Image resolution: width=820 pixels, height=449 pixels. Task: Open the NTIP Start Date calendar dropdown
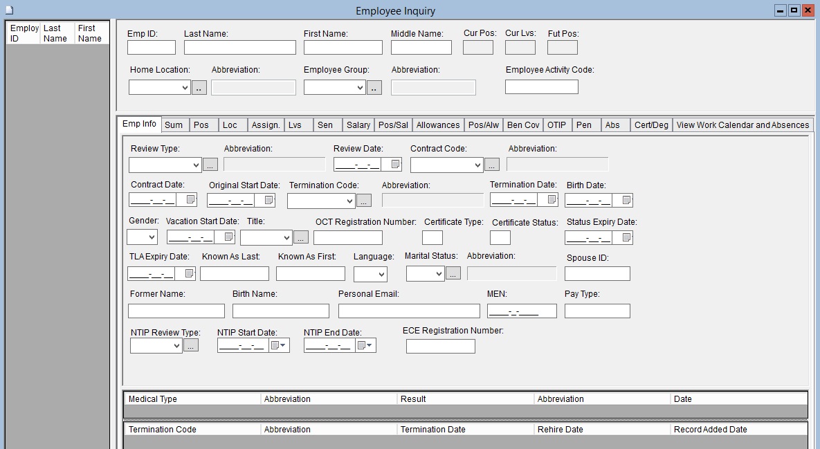coord(278,345)
